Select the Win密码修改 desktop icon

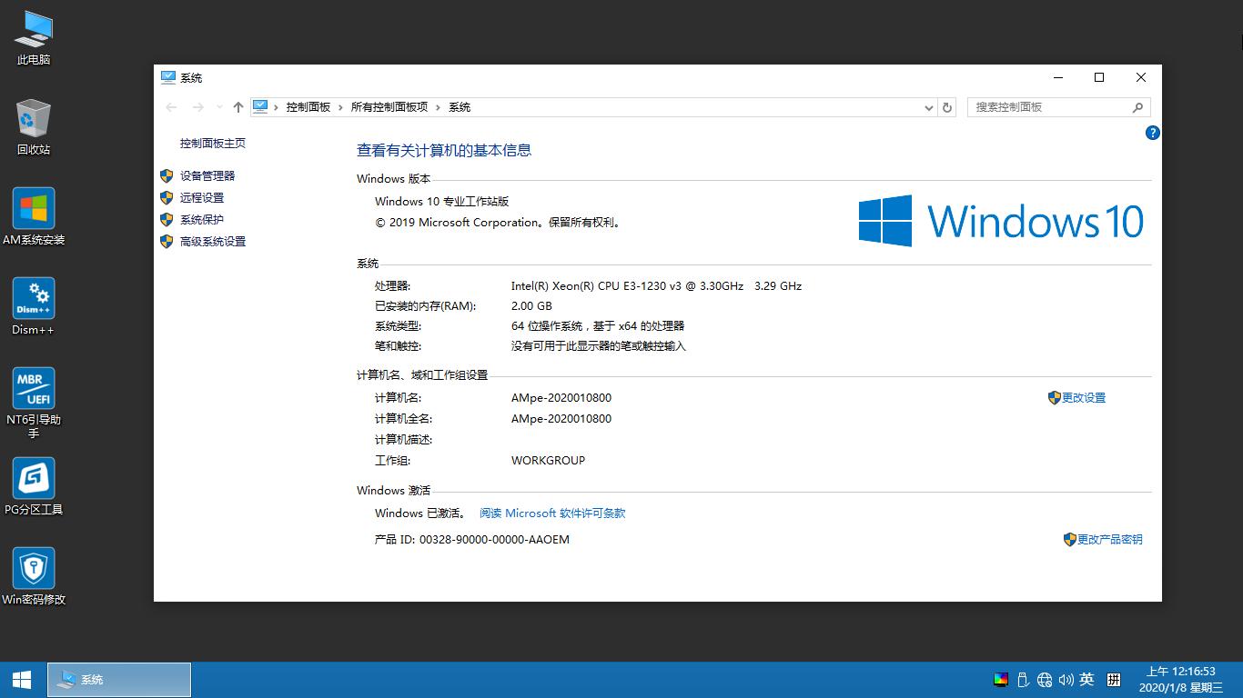[34, 576]
